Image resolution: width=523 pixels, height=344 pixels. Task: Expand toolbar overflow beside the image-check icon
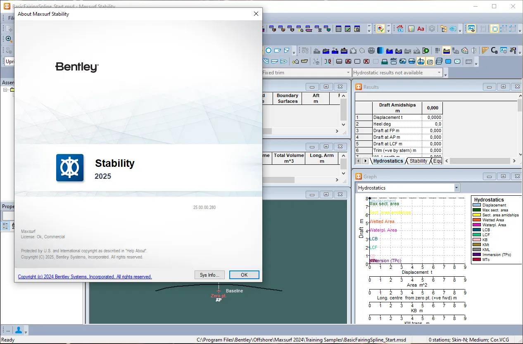tap(389, 29)
